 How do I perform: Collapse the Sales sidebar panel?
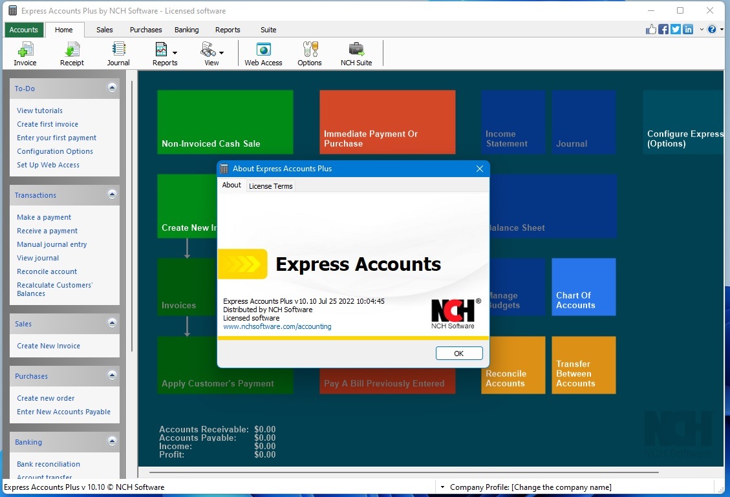112,323
